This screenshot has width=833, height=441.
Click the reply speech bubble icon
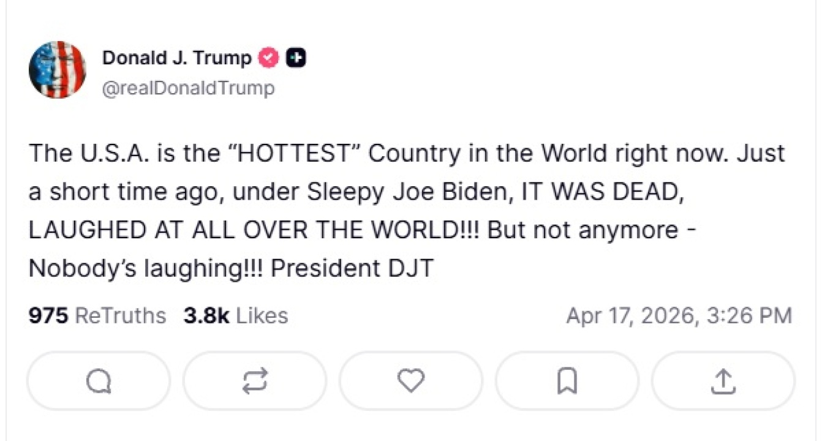(x=99, y=381)
